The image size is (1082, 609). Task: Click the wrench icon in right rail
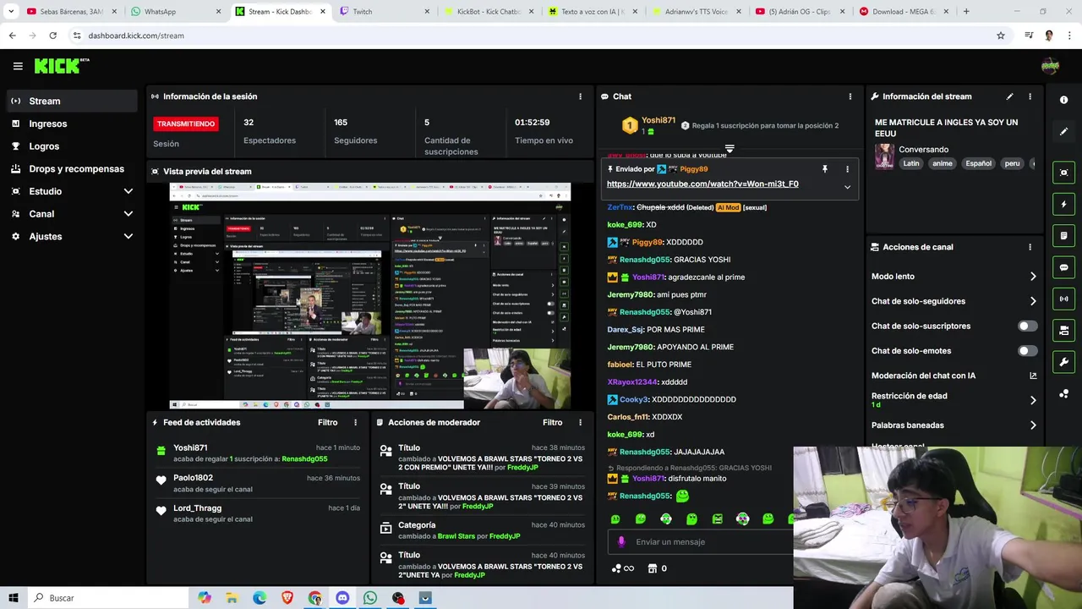(1063, 362)
